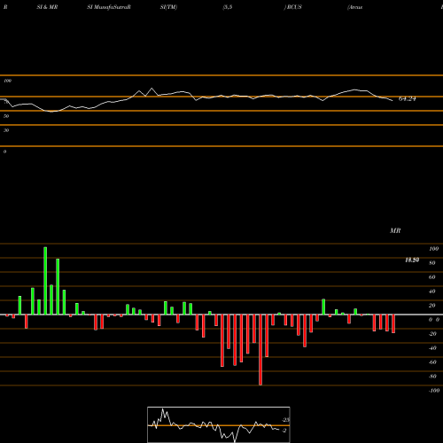Click the '-100' label on MR axis
443x443 pixels.
tap(434, 391)
